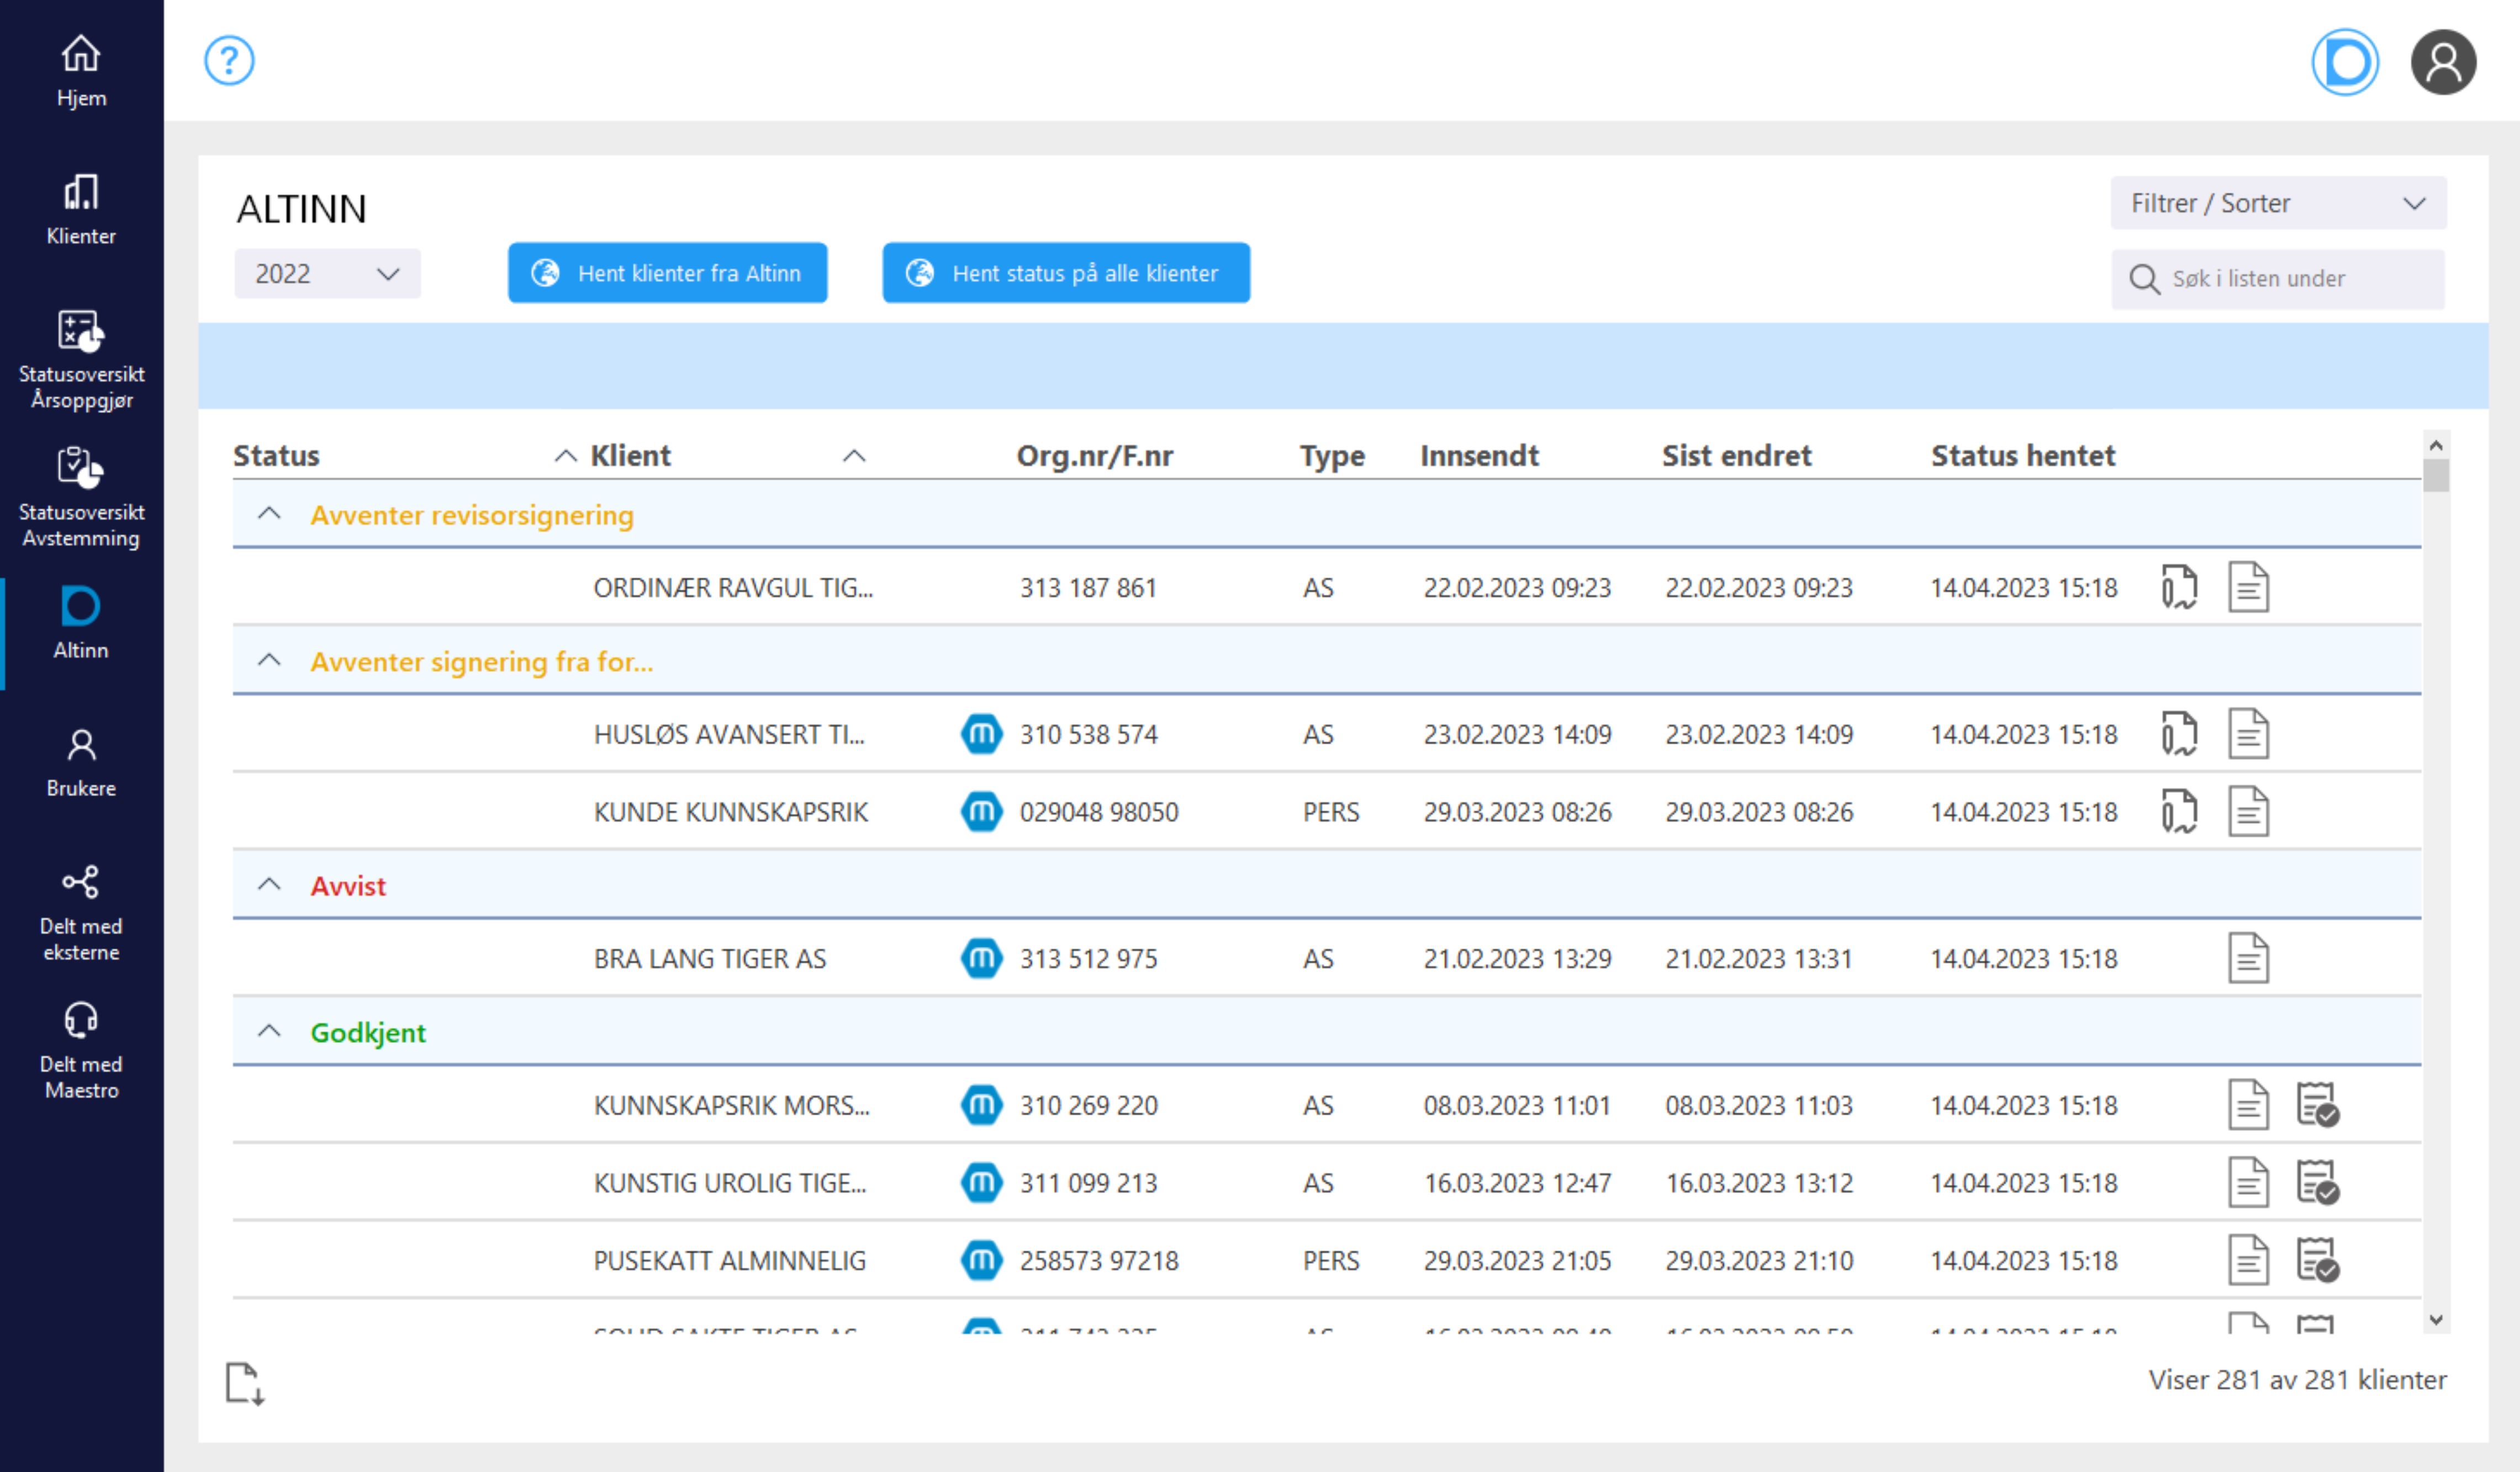This screenshot has width=2520, height=1472.
Task: Open document icon for KUNNSKAPSRIK MORS... row
Action: click(x=2248, y=1105)
